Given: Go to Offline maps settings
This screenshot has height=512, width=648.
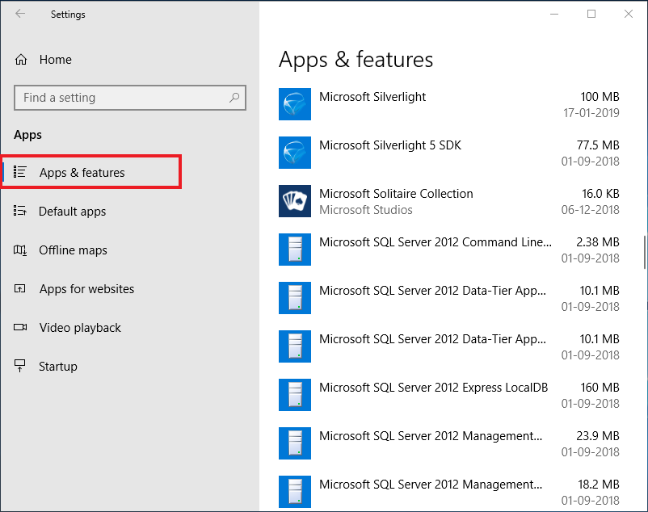Looking at the screenshot, I should (130, 250).
